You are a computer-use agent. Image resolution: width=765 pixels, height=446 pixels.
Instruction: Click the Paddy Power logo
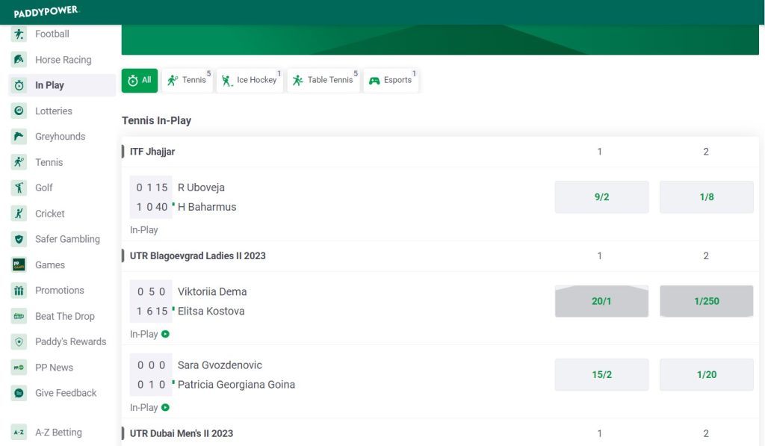pyautogui.click(x=46, y=11)
